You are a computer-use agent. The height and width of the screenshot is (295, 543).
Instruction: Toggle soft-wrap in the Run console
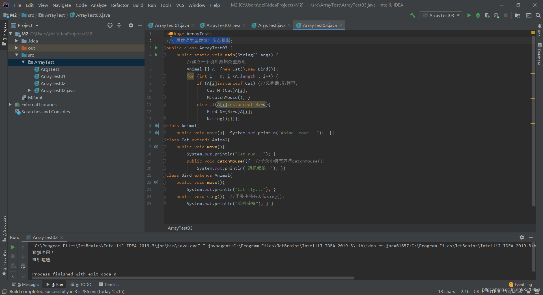tap(23, 266)
